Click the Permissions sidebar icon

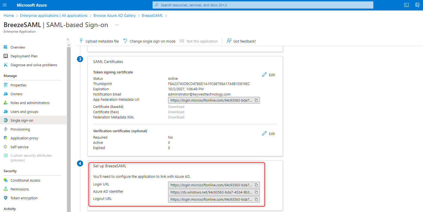pos(6,189)
